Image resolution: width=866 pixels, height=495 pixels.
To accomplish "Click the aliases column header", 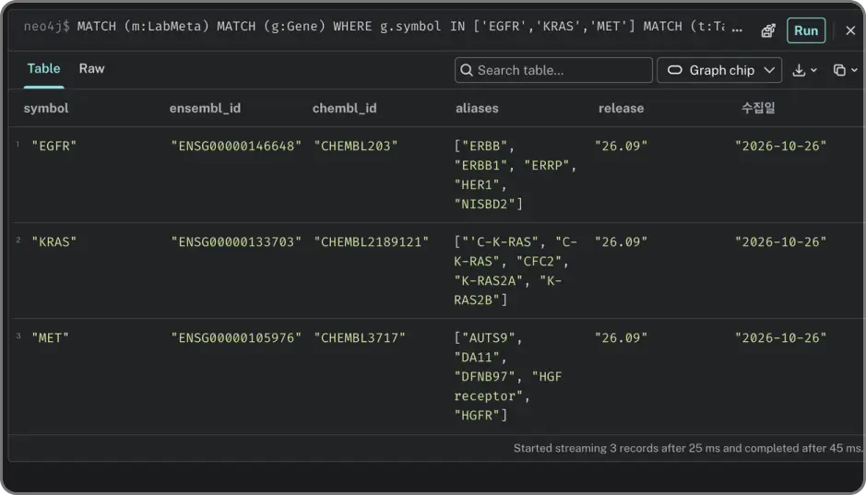I will [477, 108].
